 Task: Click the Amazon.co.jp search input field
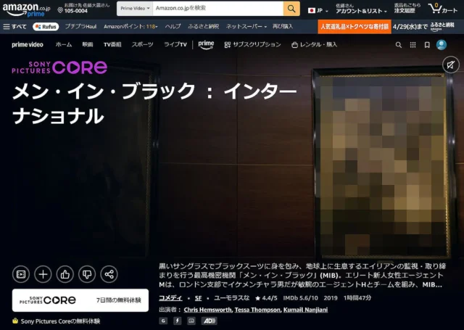217,9
